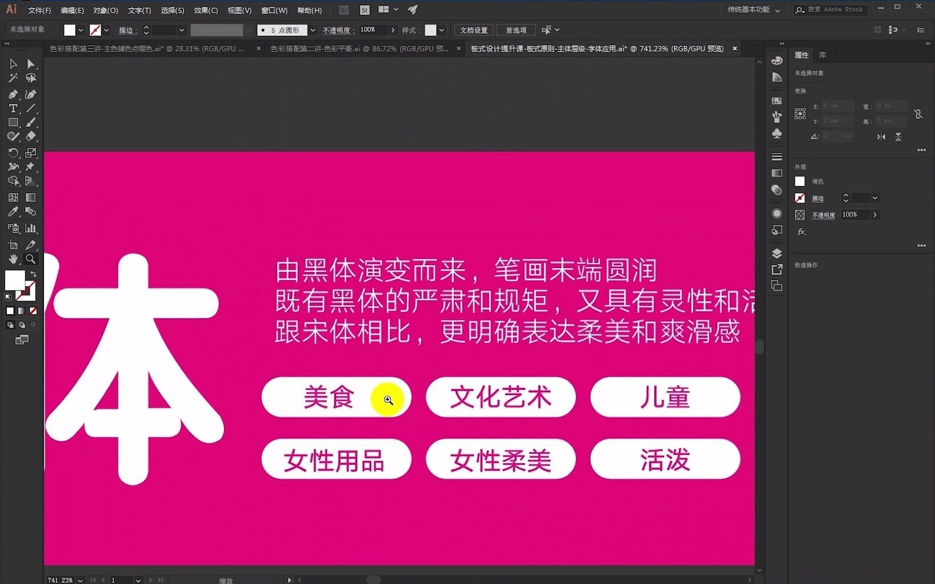Select the Rectangle tool
Screen dimensions: 935x584
coord(13,122)
